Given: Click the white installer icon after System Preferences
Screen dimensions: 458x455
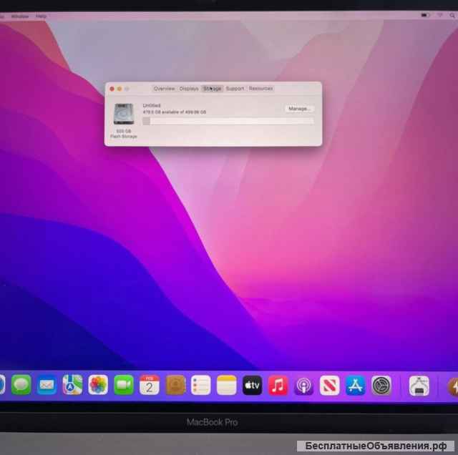Looking at the screenshot, I should point(419,386).
